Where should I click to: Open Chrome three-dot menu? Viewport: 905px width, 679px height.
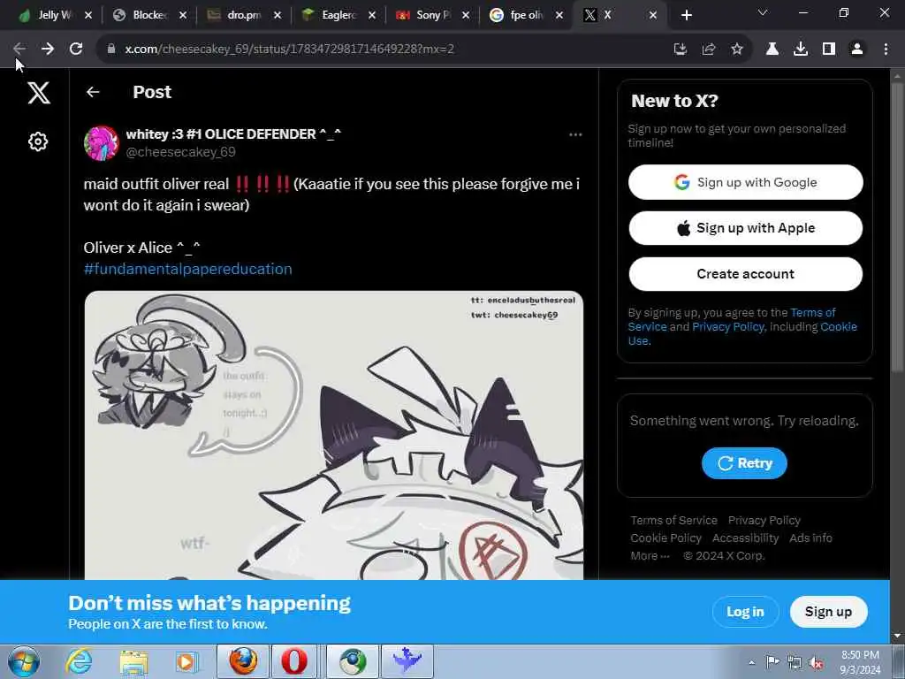[886, 50]
